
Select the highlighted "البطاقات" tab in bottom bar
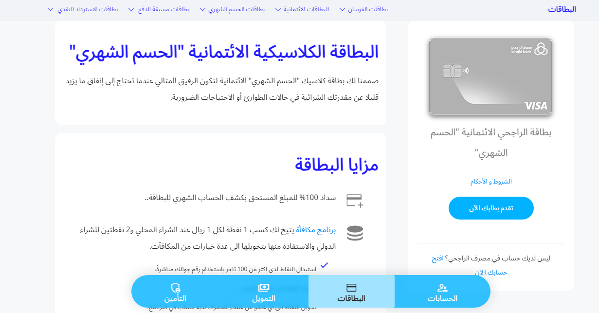351,293
